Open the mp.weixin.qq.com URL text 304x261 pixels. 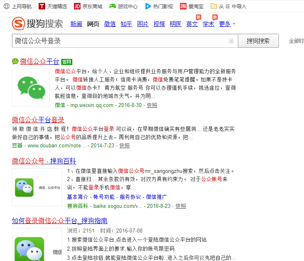(x=92, y=105)
